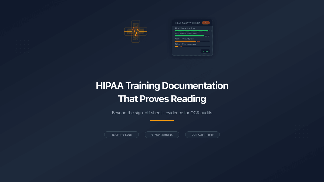
Task: Click the orange underline divider
Action: tap(162, 121)
